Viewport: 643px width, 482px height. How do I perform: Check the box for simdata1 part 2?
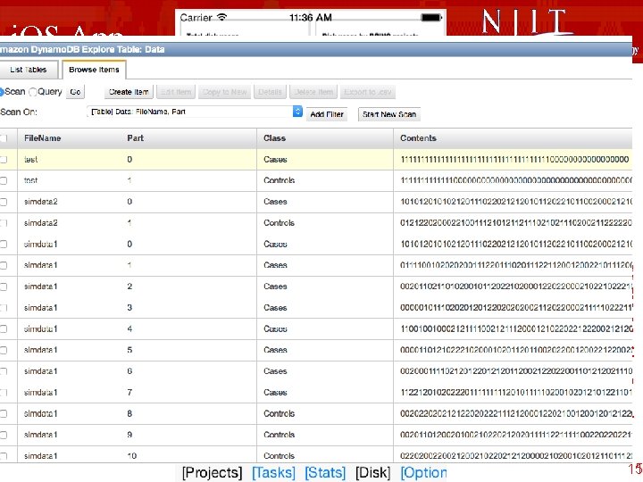click(x=4, y=287)
